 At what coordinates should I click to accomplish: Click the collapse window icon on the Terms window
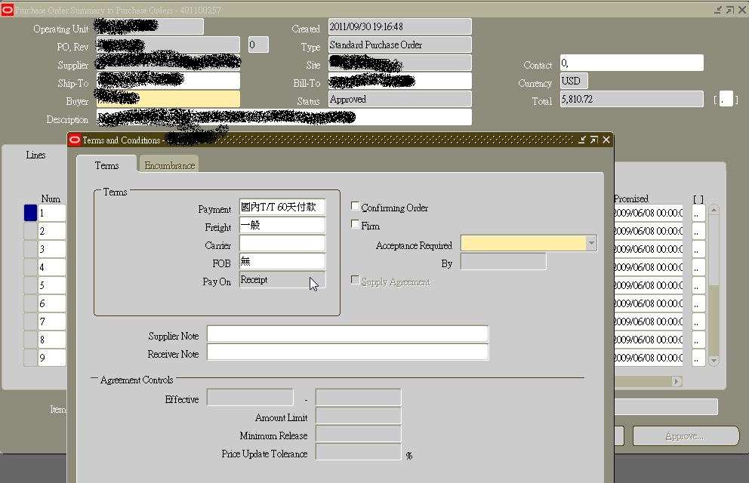pos(581,139)
